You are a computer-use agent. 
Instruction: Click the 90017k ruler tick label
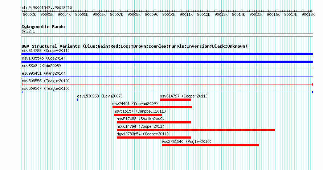pyautogui.click(x=291, y=15)
